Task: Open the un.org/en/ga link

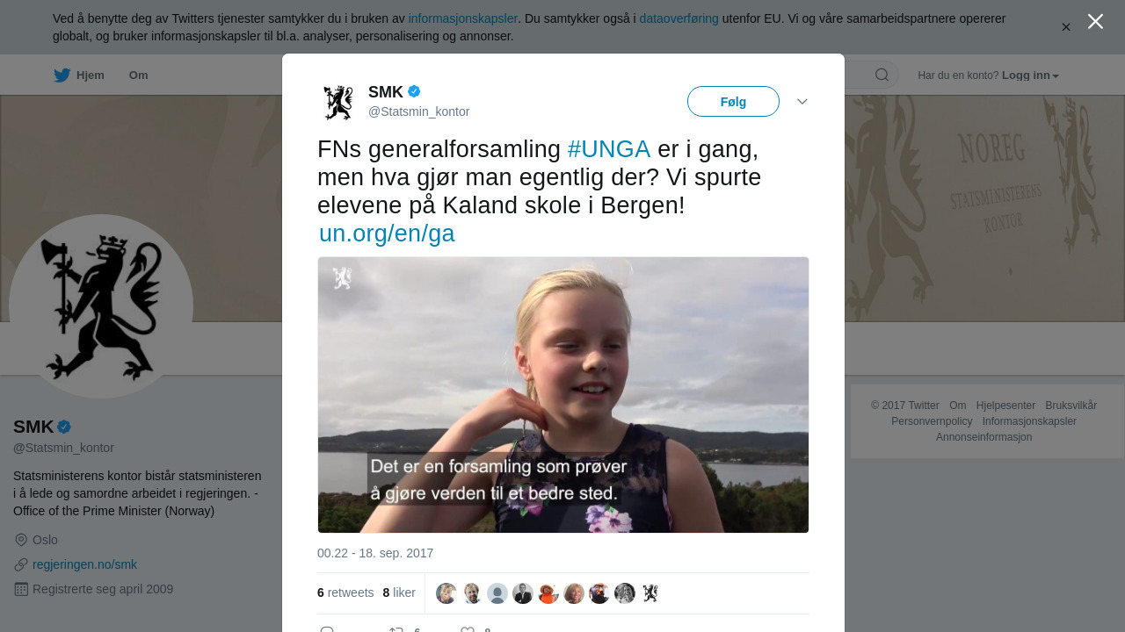Action: [387, 233]
